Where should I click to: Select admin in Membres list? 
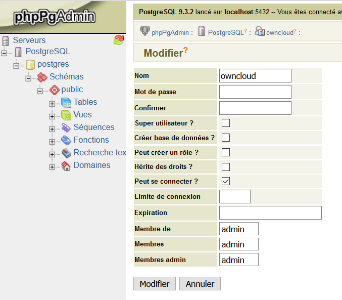pos(239,244)
